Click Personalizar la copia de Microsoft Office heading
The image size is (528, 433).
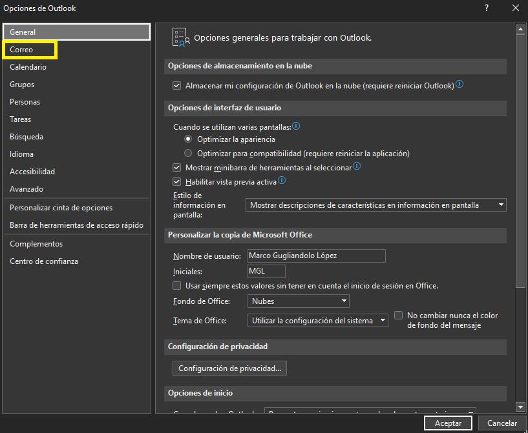(x=240, y=235)
